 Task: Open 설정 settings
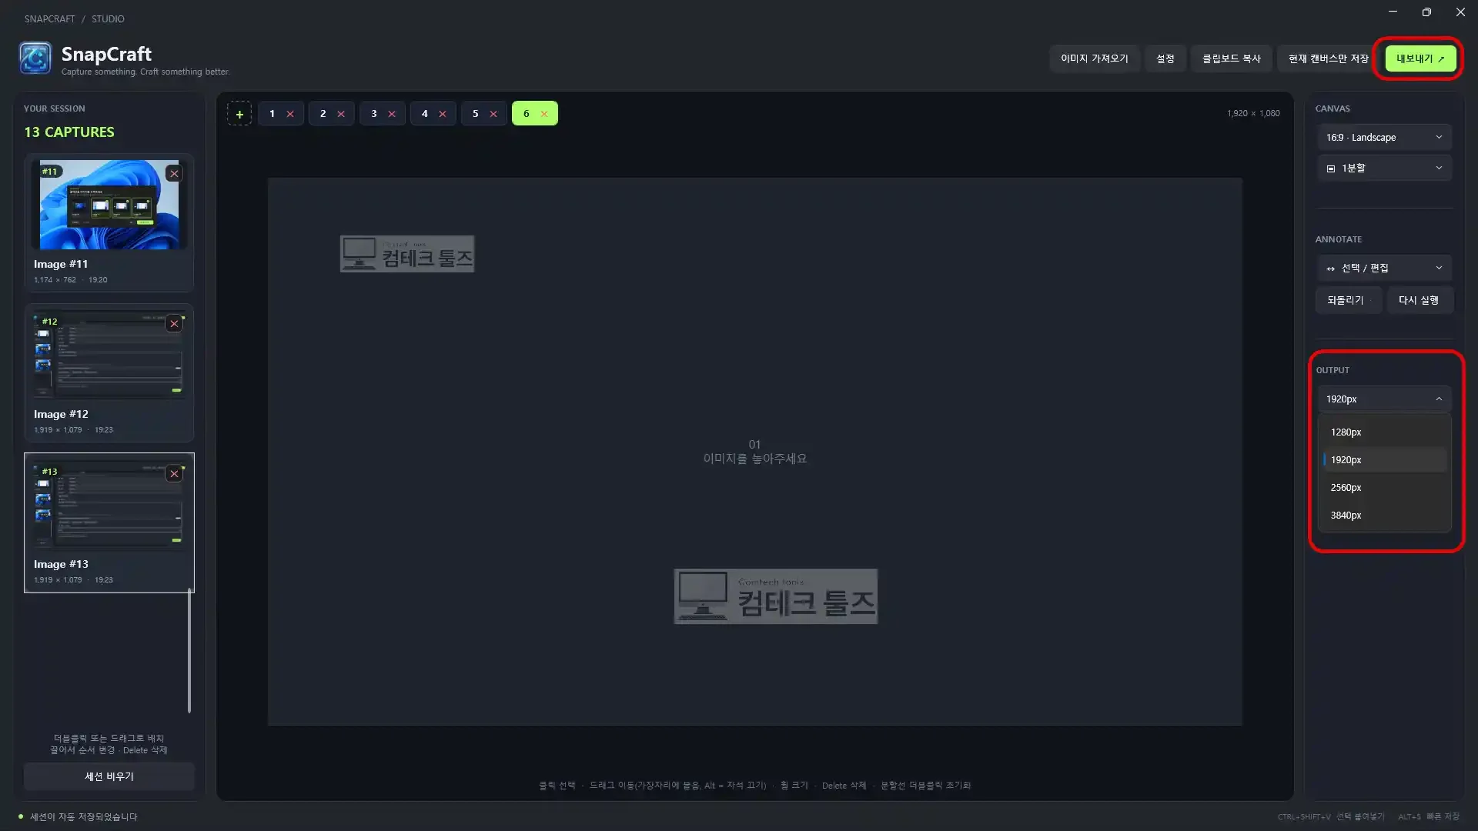pyautogui.click(x=1165, y=58)
